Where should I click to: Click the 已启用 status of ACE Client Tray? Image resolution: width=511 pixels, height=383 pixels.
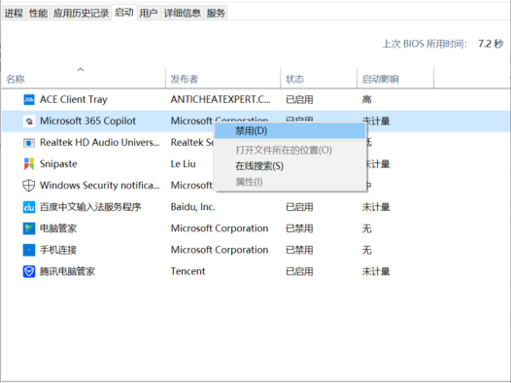pyautogui.click(x=299, y=99)
